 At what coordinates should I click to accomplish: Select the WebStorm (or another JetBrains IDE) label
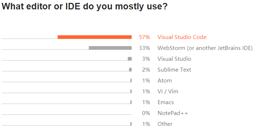click(x=205, y=48)
